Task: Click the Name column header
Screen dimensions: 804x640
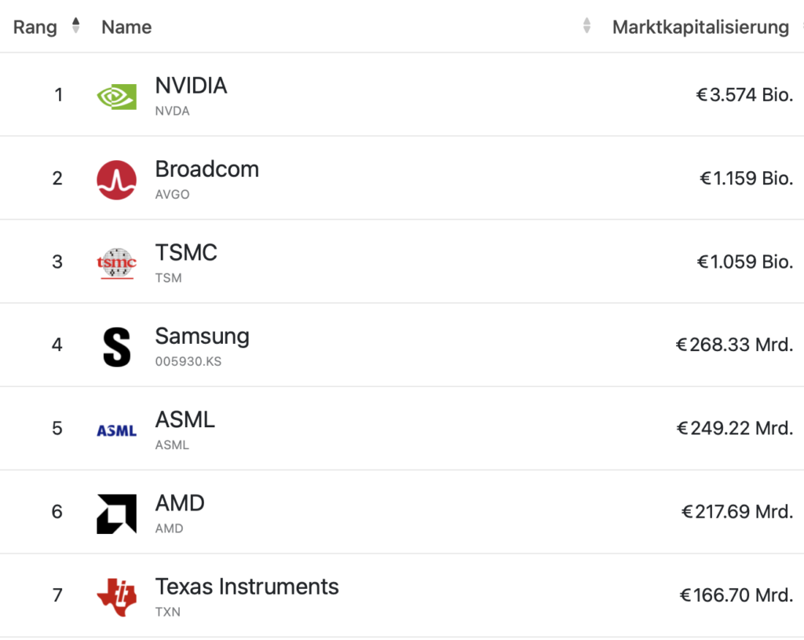Action: click(126, 27)
